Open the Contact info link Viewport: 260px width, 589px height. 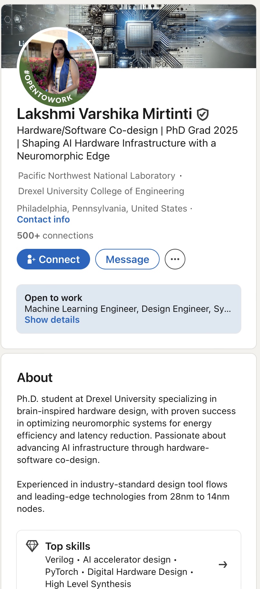point(43,219)
